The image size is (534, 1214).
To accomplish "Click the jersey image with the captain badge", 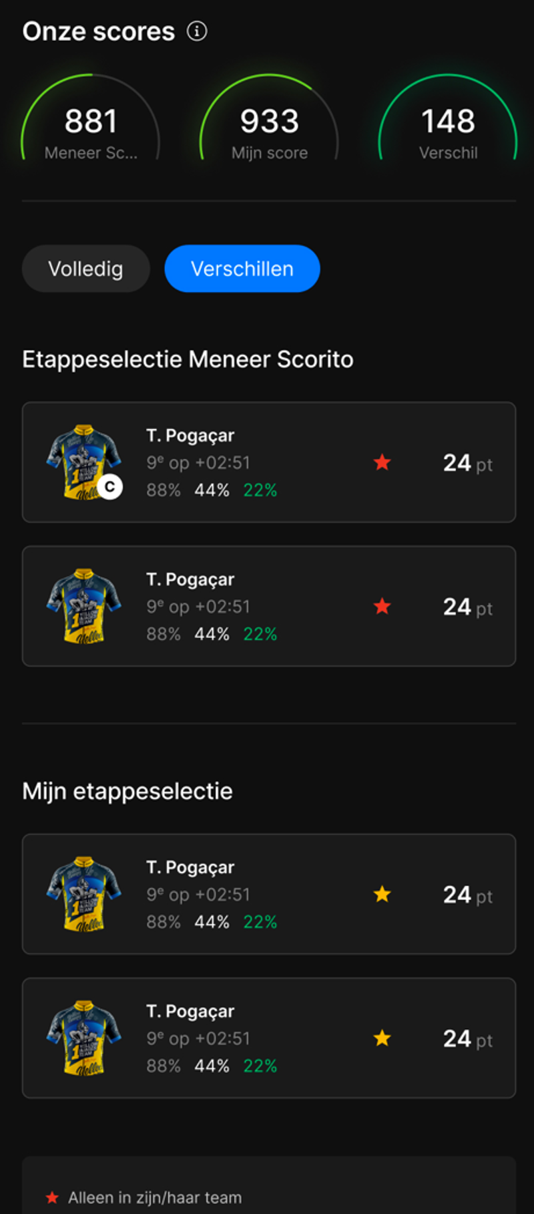I will click(x=83, y=462).
